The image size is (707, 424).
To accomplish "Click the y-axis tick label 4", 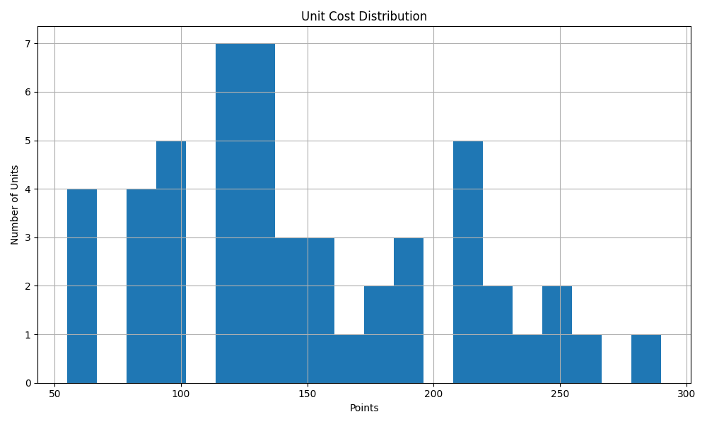I will coord(28,189).
